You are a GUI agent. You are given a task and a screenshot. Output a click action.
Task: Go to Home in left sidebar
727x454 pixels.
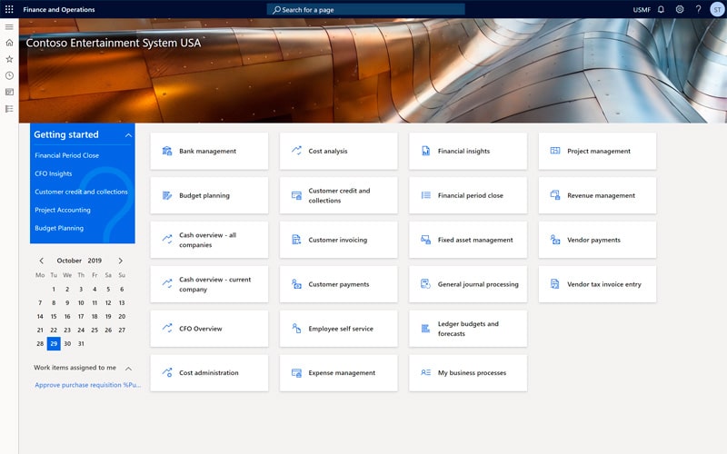click(x=9, y=43)
